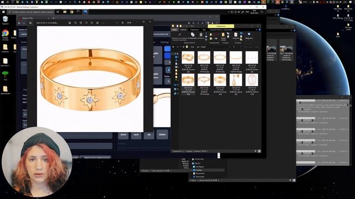Open the Share tab in Explorer ribbon
Screen dimensions: 355x199
(x=194, y=30)
